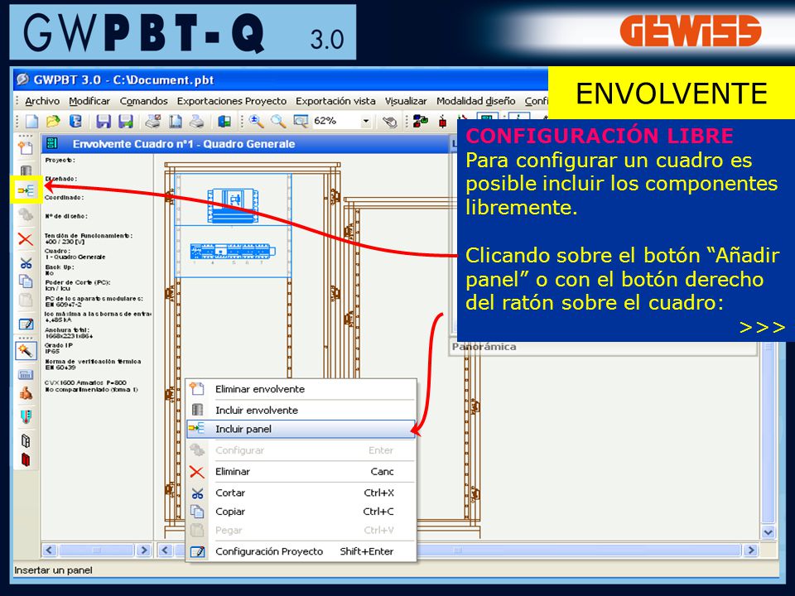Click the printer icon in the top toolbar
The image size is (795, 596).
tap(196, 122)
